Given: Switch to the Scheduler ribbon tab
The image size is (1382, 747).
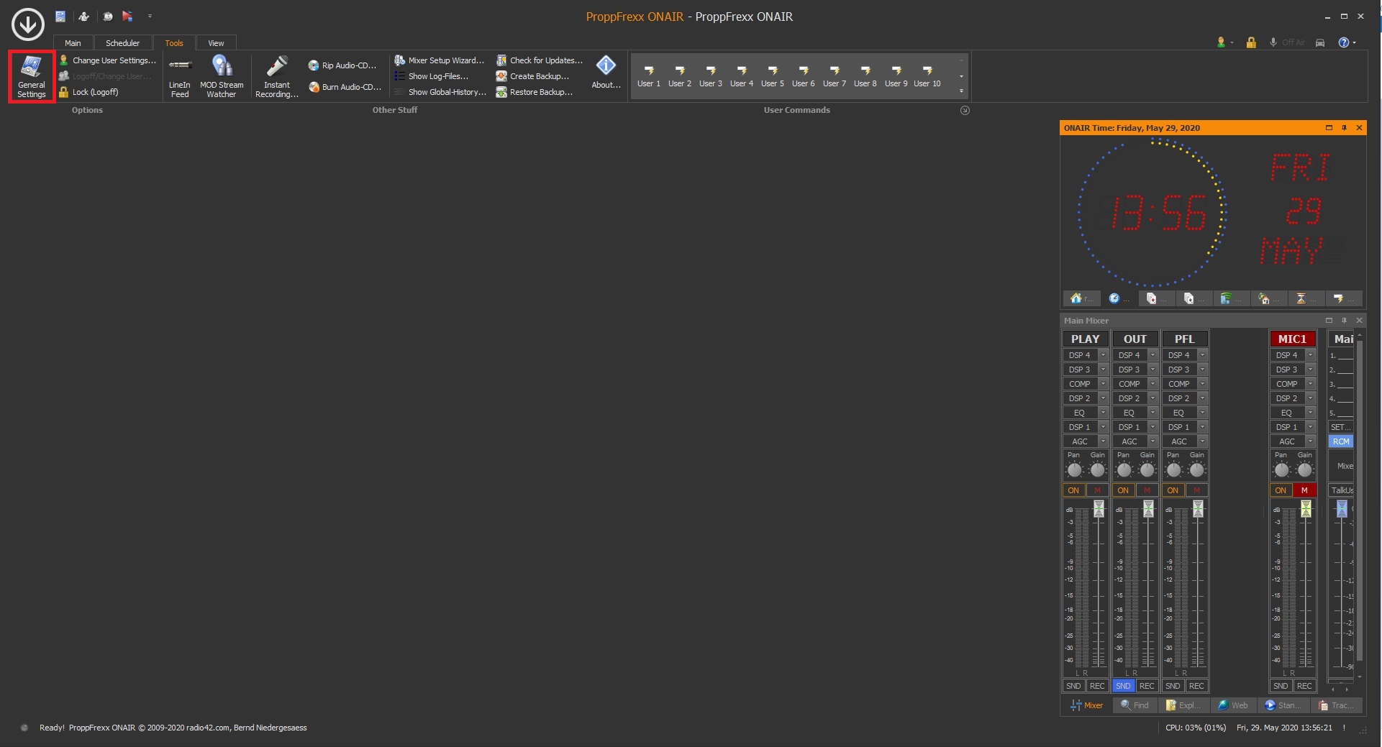Looking at the screenshot, I should tap(122, 43).
